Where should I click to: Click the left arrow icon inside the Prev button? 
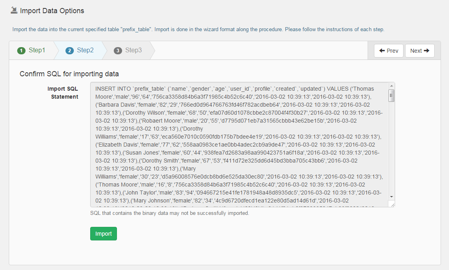[382, 50]
